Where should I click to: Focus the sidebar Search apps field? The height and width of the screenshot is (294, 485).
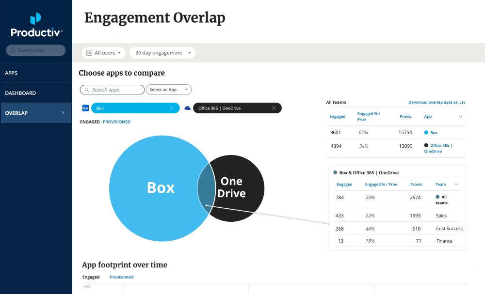[x=36, y=50]
